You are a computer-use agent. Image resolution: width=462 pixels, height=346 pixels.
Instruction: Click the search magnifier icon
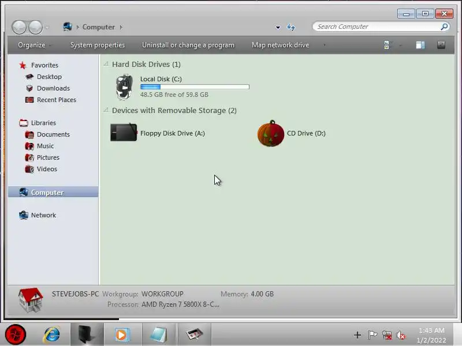pyautogui.click(x=444, y=27)
